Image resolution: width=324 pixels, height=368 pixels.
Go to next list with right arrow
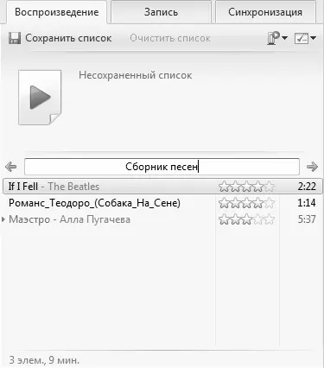[x=312, y=167]
